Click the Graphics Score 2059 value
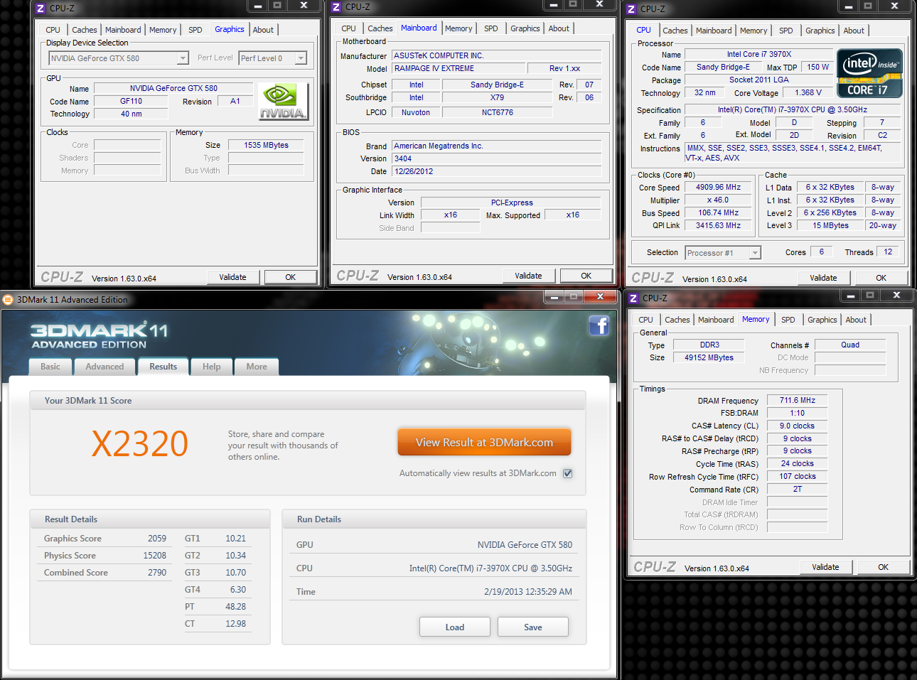917x680 pixels. point(157,539)
